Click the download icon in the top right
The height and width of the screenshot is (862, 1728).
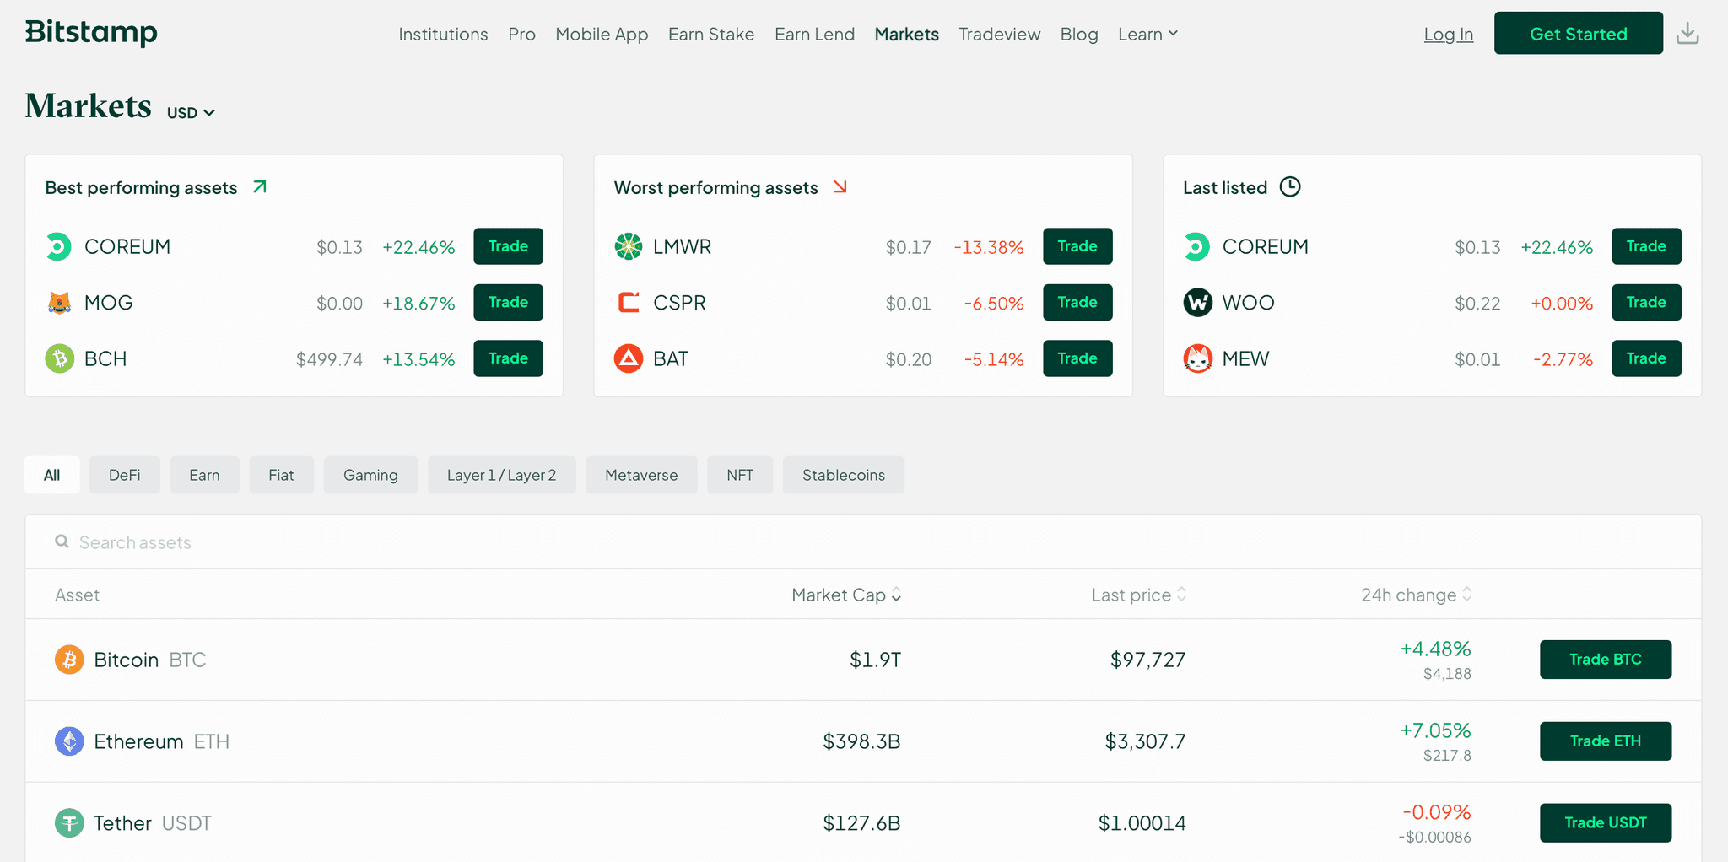click(x=1687, y=33)
